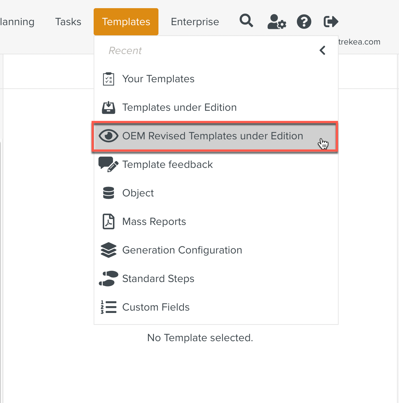Viewport: 399px width, 403px height.
Task: Click the Templates under Edition inbox icon
Action: click(x=109, y=107)
